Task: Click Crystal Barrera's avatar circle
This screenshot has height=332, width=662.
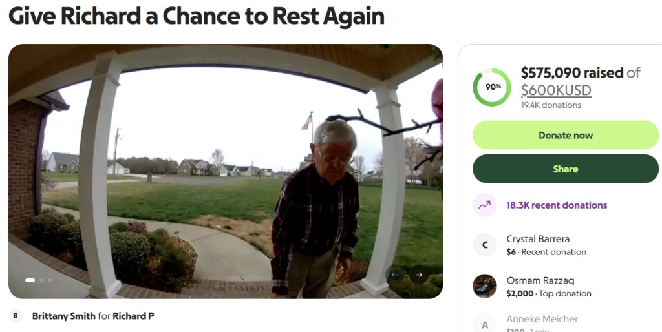Action: pos(484,245)
